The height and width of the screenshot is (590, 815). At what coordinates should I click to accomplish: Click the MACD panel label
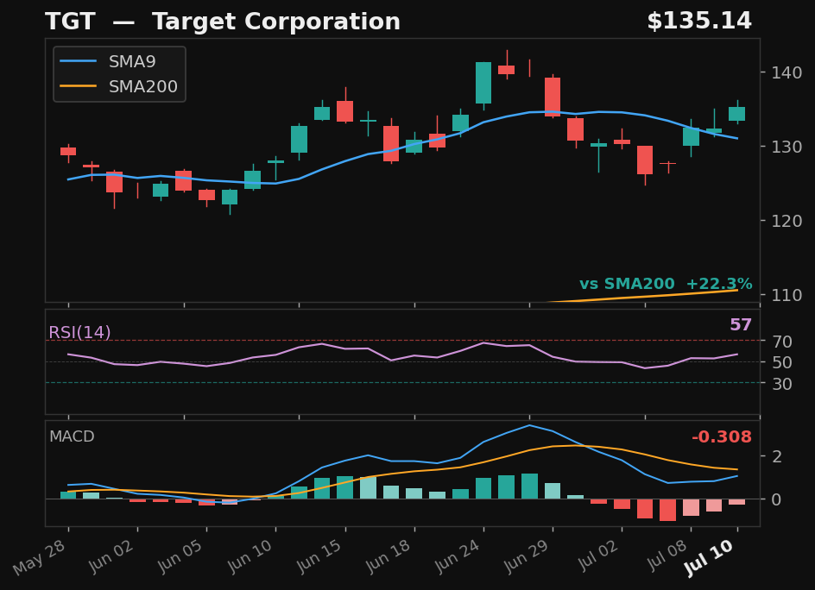(x=72, y=436)
